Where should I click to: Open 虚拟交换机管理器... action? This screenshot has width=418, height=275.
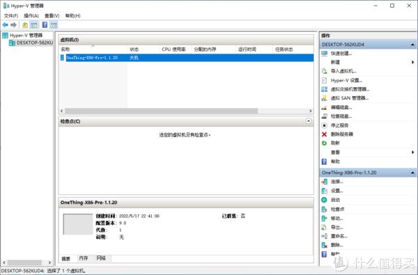[x=350, y=89]
